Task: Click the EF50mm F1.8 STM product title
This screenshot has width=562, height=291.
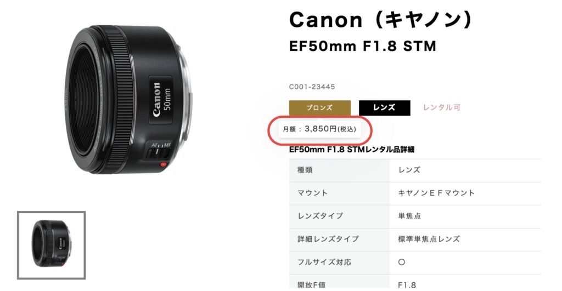Action: click(363, 47)
